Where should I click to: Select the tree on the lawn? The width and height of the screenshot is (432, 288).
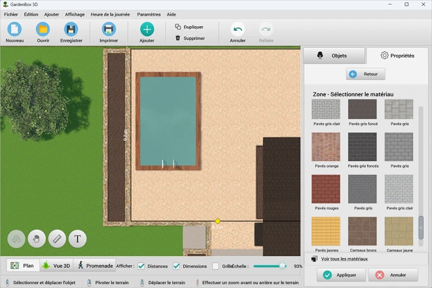point(36,101)
